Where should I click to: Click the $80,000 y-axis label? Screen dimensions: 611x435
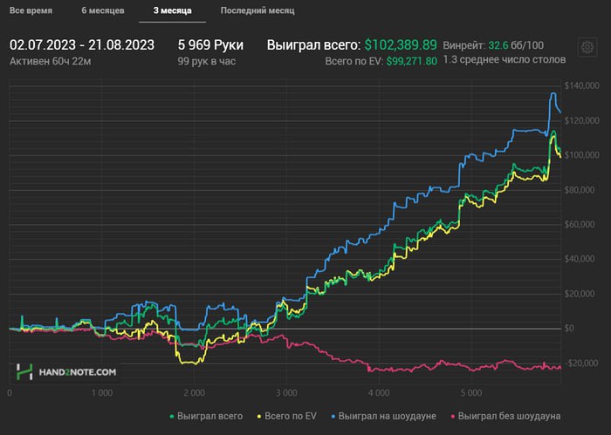[x=580, y=190]
